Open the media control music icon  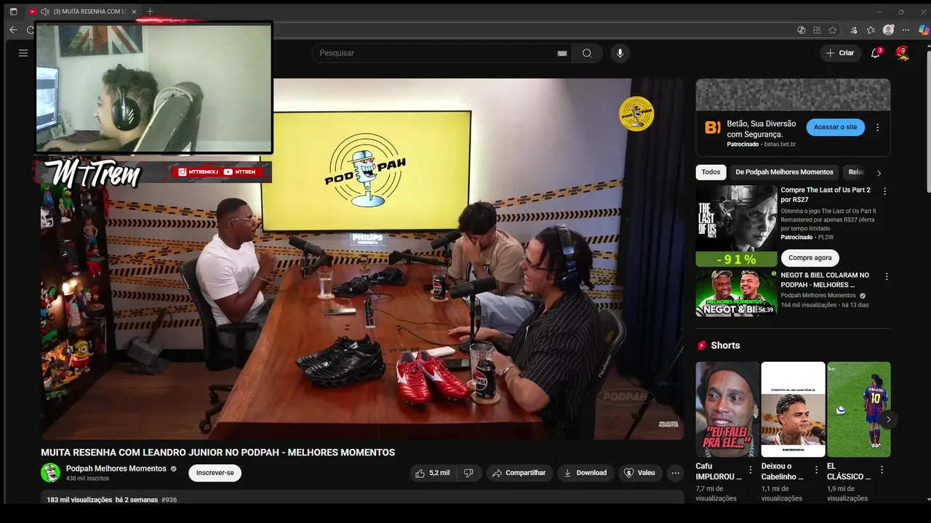tap(854, 30)
